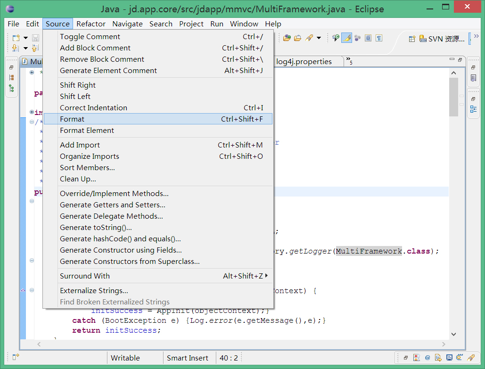
Task: Open the Package Explorer fast view icon
Action: tap(11, 78)
